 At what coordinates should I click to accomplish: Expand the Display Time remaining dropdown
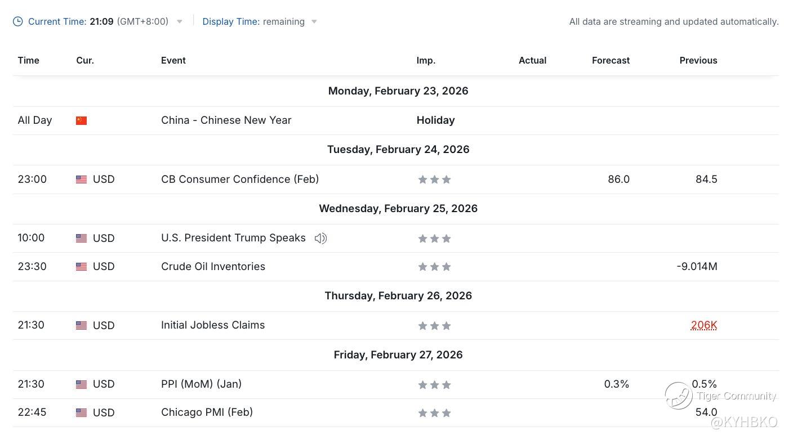(314, 22)
